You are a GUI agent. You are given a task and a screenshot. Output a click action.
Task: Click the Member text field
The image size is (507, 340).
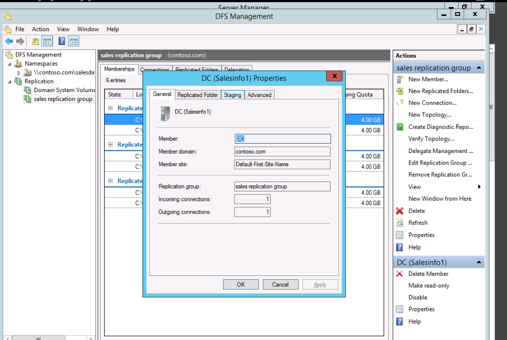(x=282, y=139)
